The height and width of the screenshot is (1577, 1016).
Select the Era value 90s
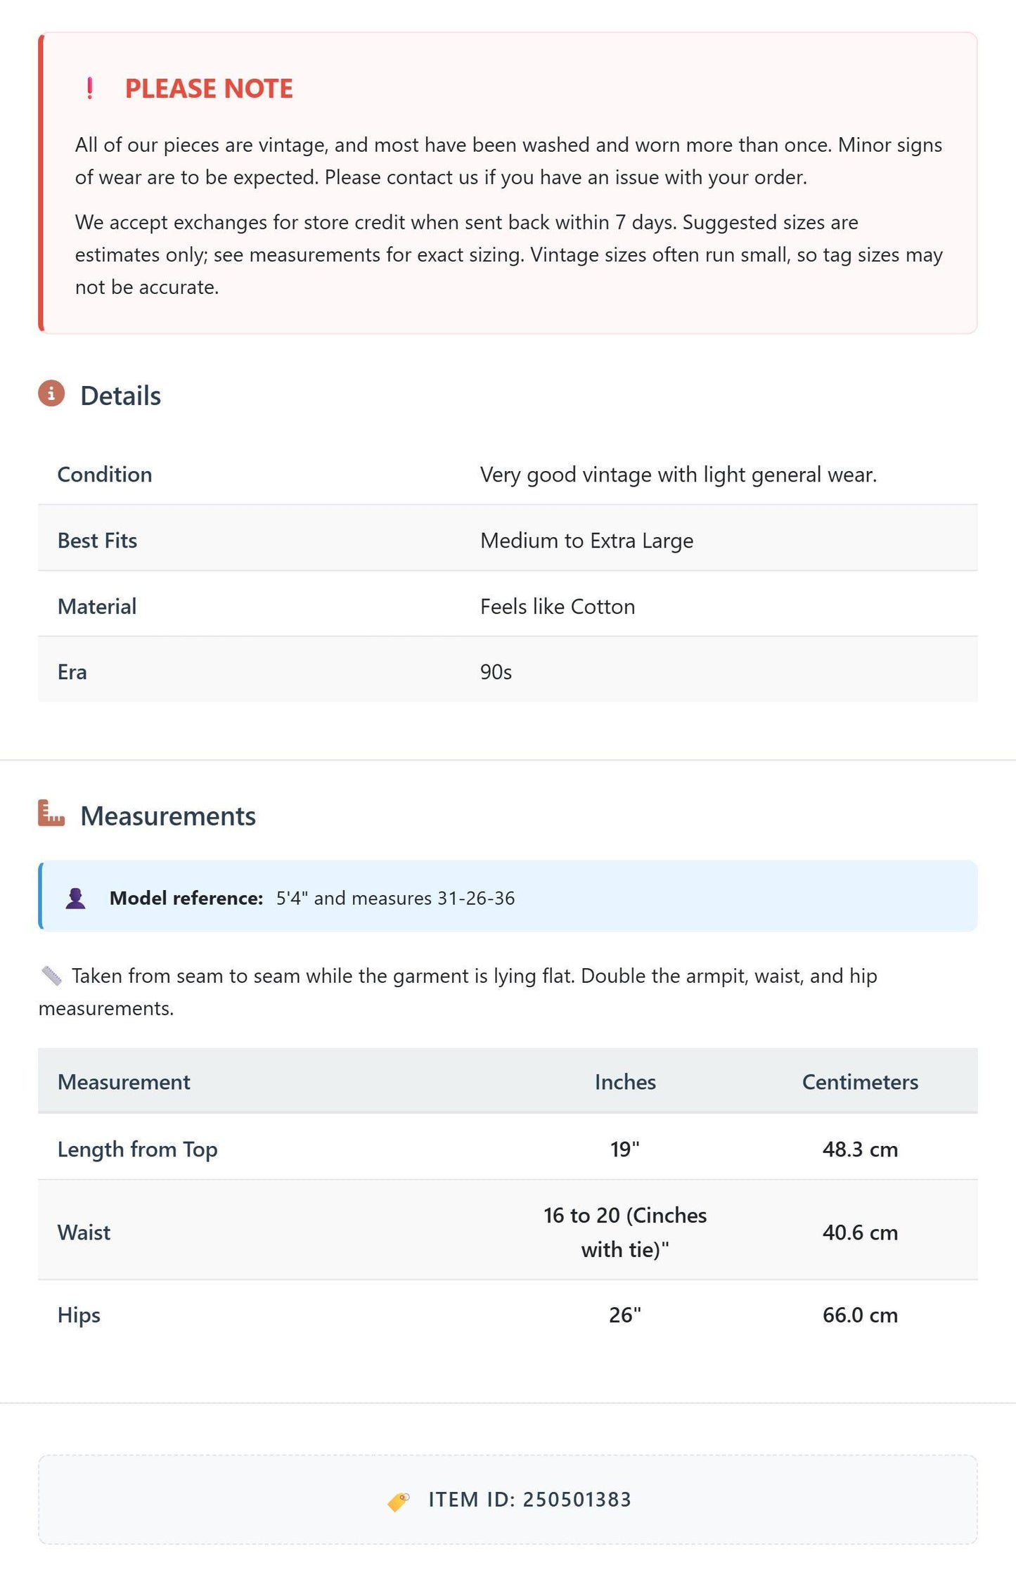point(496,672)
